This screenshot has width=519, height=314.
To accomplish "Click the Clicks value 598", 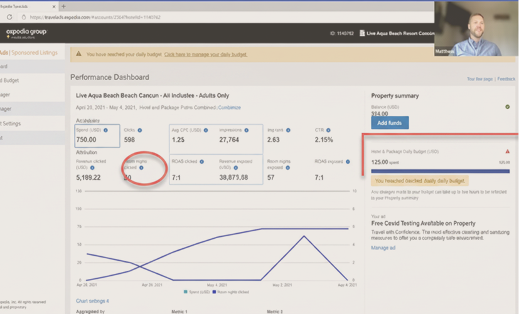I will (129, 140).
